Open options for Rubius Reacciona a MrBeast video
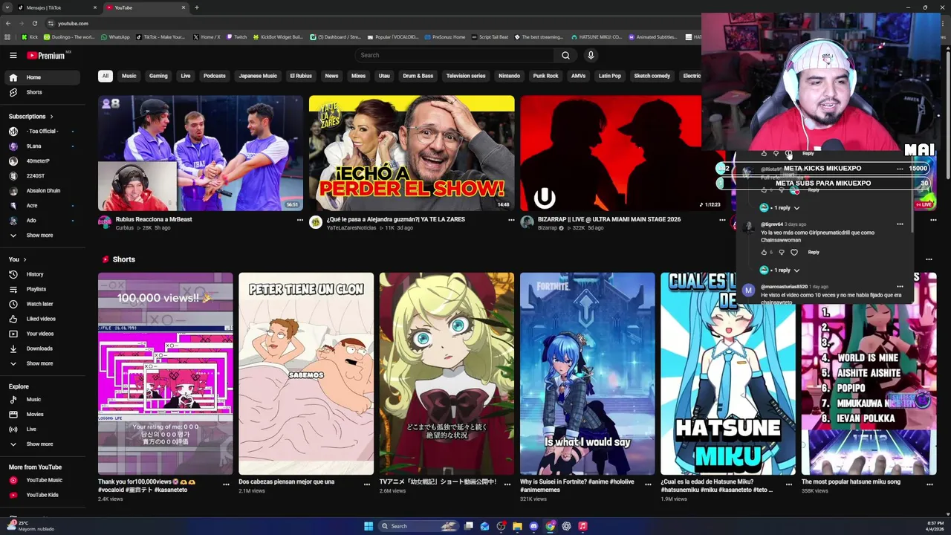The image size is (951, 535). click(x=300, y=220)
